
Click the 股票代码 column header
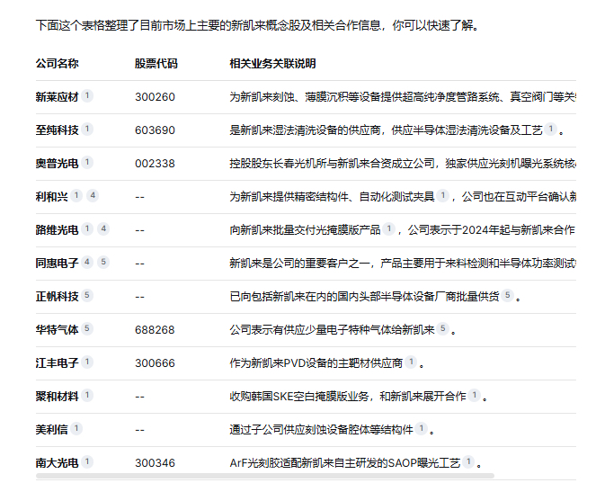coord(156,64)
